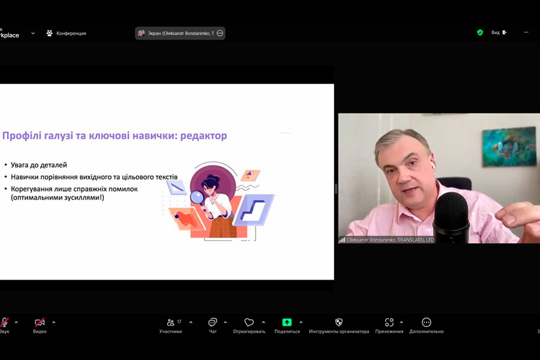Open video options chevron next to Видео
This screenshot has width=540, height=360.
54,322
